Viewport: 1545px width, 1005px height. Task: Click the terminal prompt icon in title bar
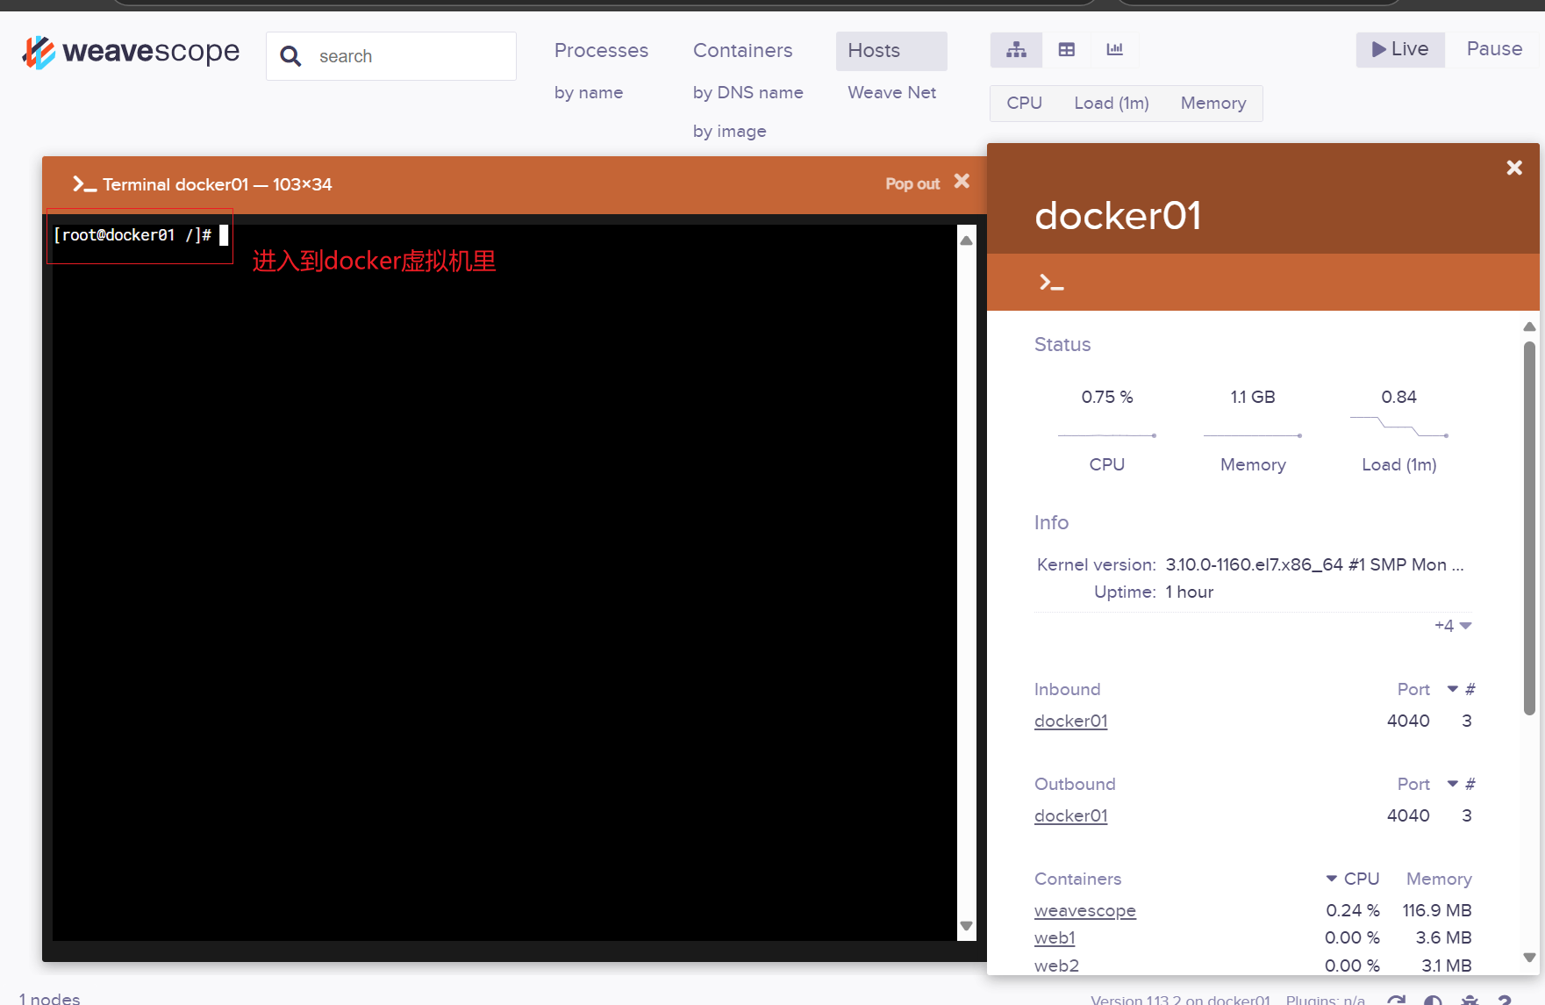tap(84, 184)
